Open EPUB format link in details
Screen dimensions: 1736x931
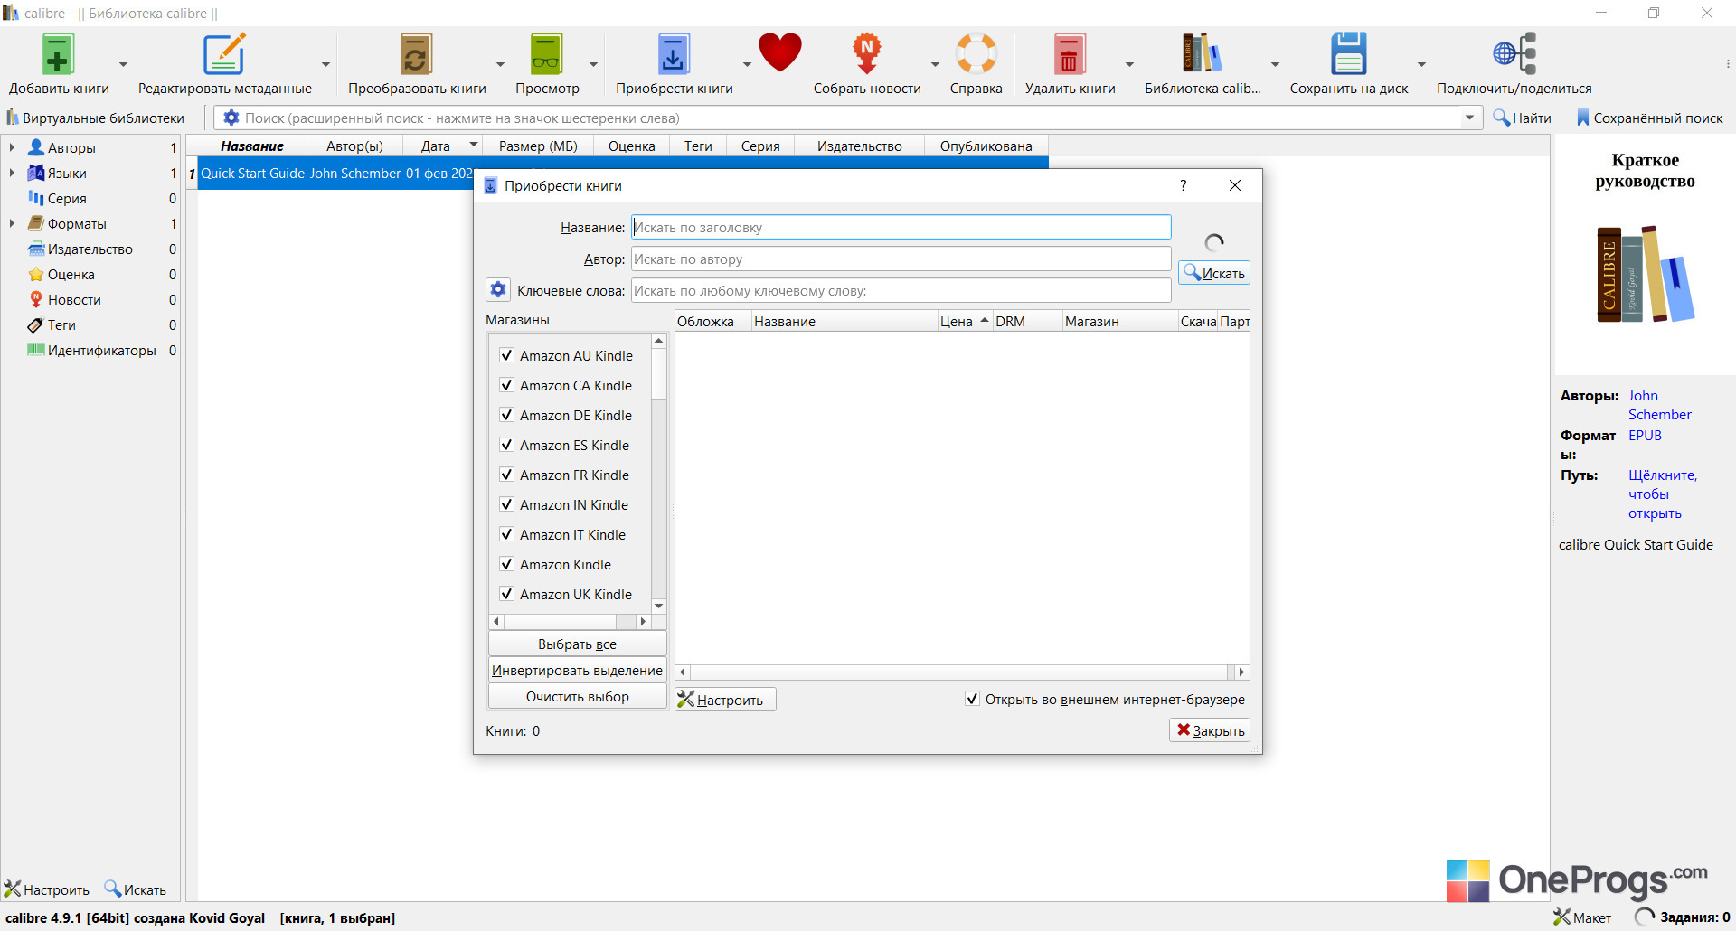(x=1645, y=435)
